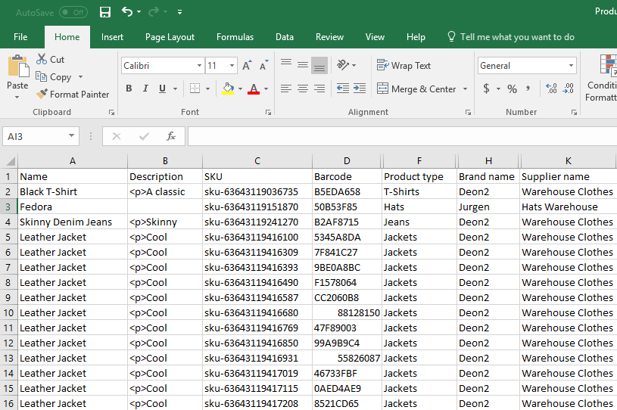Click the Cut scissors icon
The width and height of the screenshot is (617, 410).
(42, 60)
